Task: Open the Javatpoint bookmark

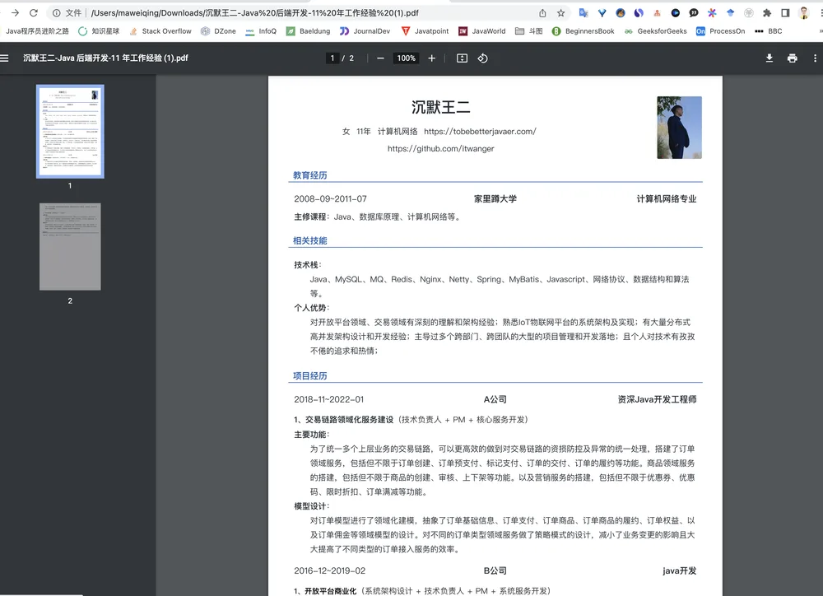Action: pyautogui.click(x=425, y=31)
